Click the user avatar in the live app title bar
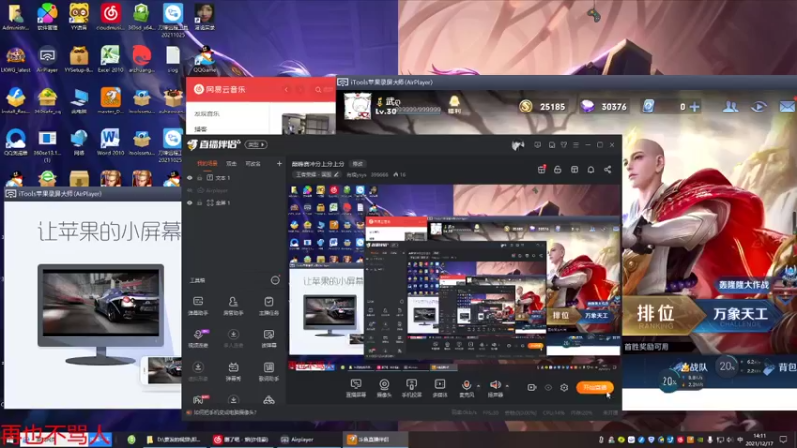Image resolution: width=797 pixels, height=448 pixels. pyautogui.click(x=518, y=145)
